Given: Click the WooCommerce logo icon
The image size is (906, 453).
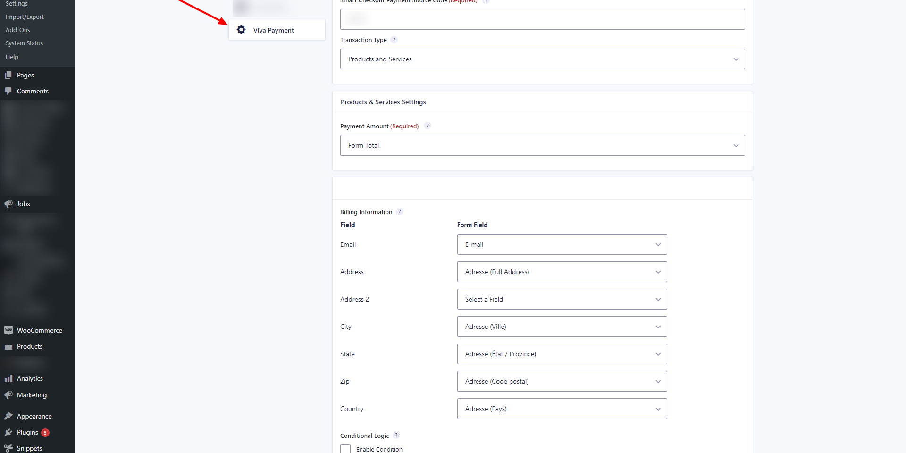Looking at the screenshot, I should 8,330.
